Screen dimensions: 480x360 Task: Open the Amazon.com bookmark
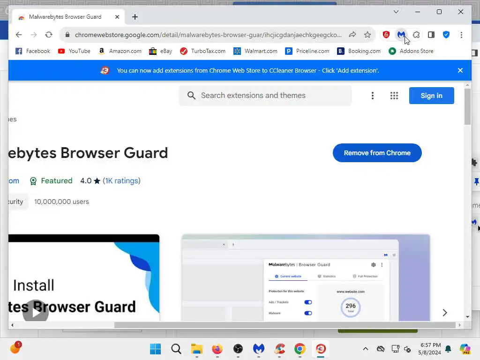point(120,51)
